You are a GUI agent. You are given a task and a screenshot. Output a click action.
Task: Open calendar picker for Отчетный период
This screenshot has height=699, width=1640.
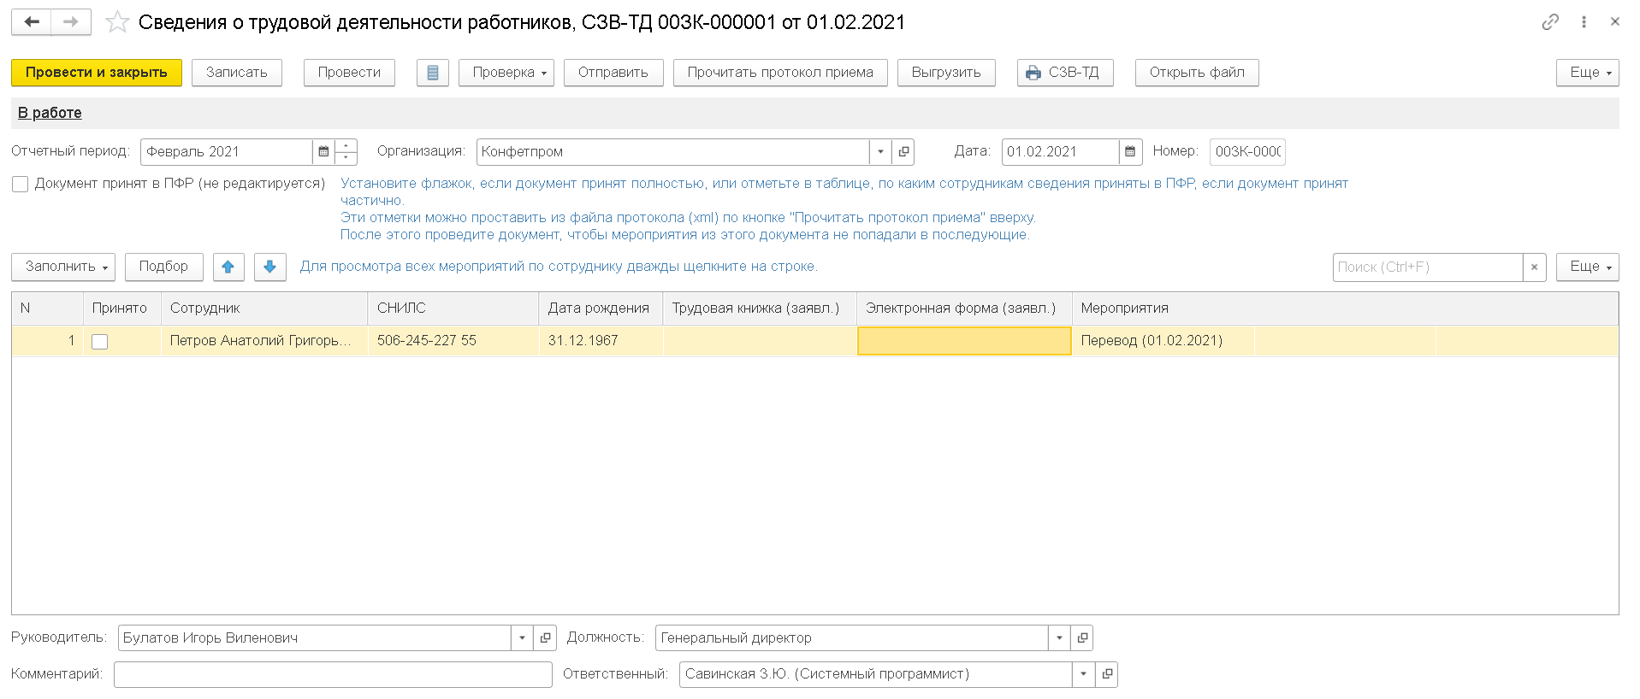[x=323, y=151]
